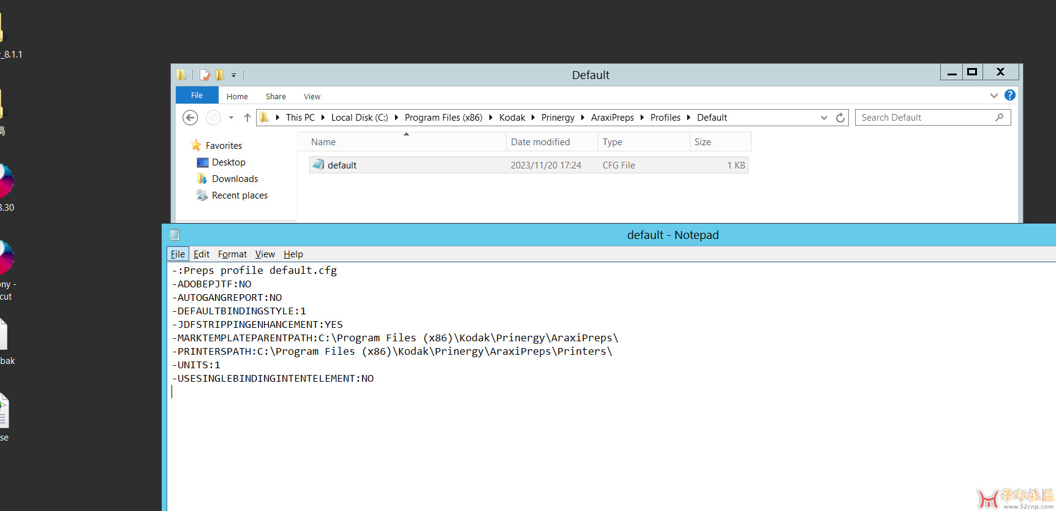Go back using the Back arrow button
1056x511 pixels.
coord(190,118)
